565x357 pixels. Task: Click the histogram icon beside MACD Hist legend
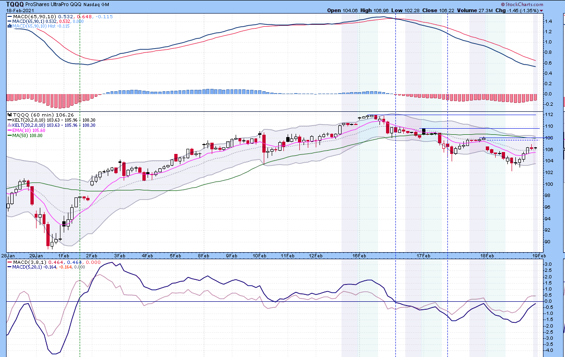(10, 26)
